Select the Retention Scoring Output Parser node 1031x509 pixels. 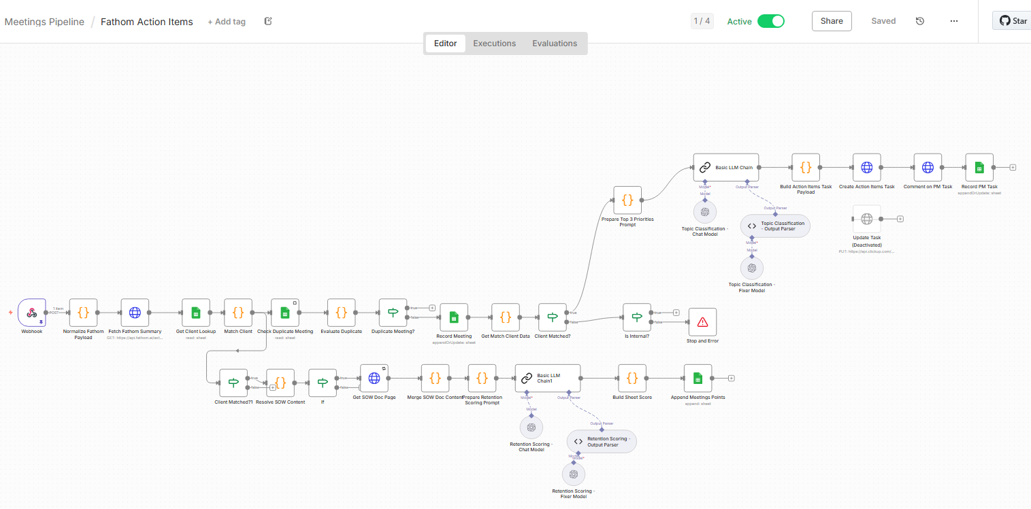(x=602, y=441)
